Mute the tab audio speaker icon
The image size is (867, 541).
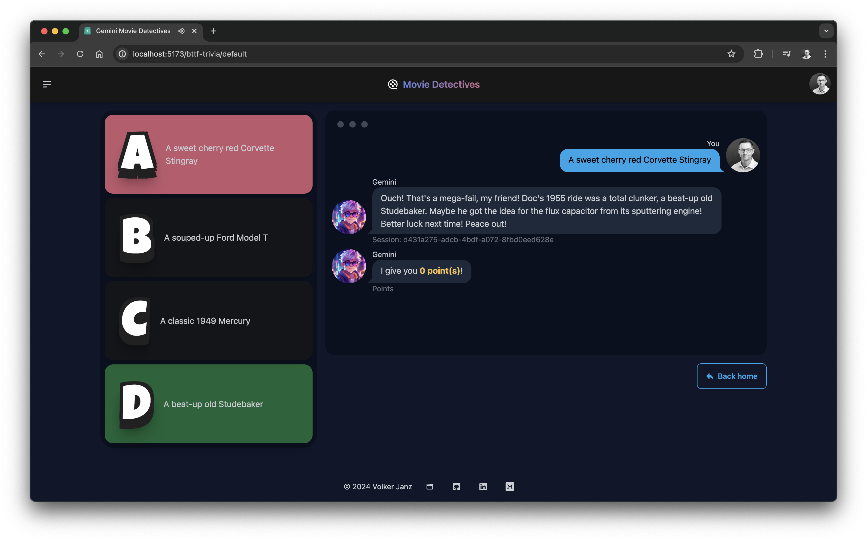pos(182,31)
